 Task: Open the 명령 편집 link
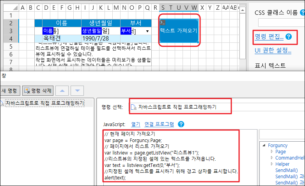pos(269,37)
